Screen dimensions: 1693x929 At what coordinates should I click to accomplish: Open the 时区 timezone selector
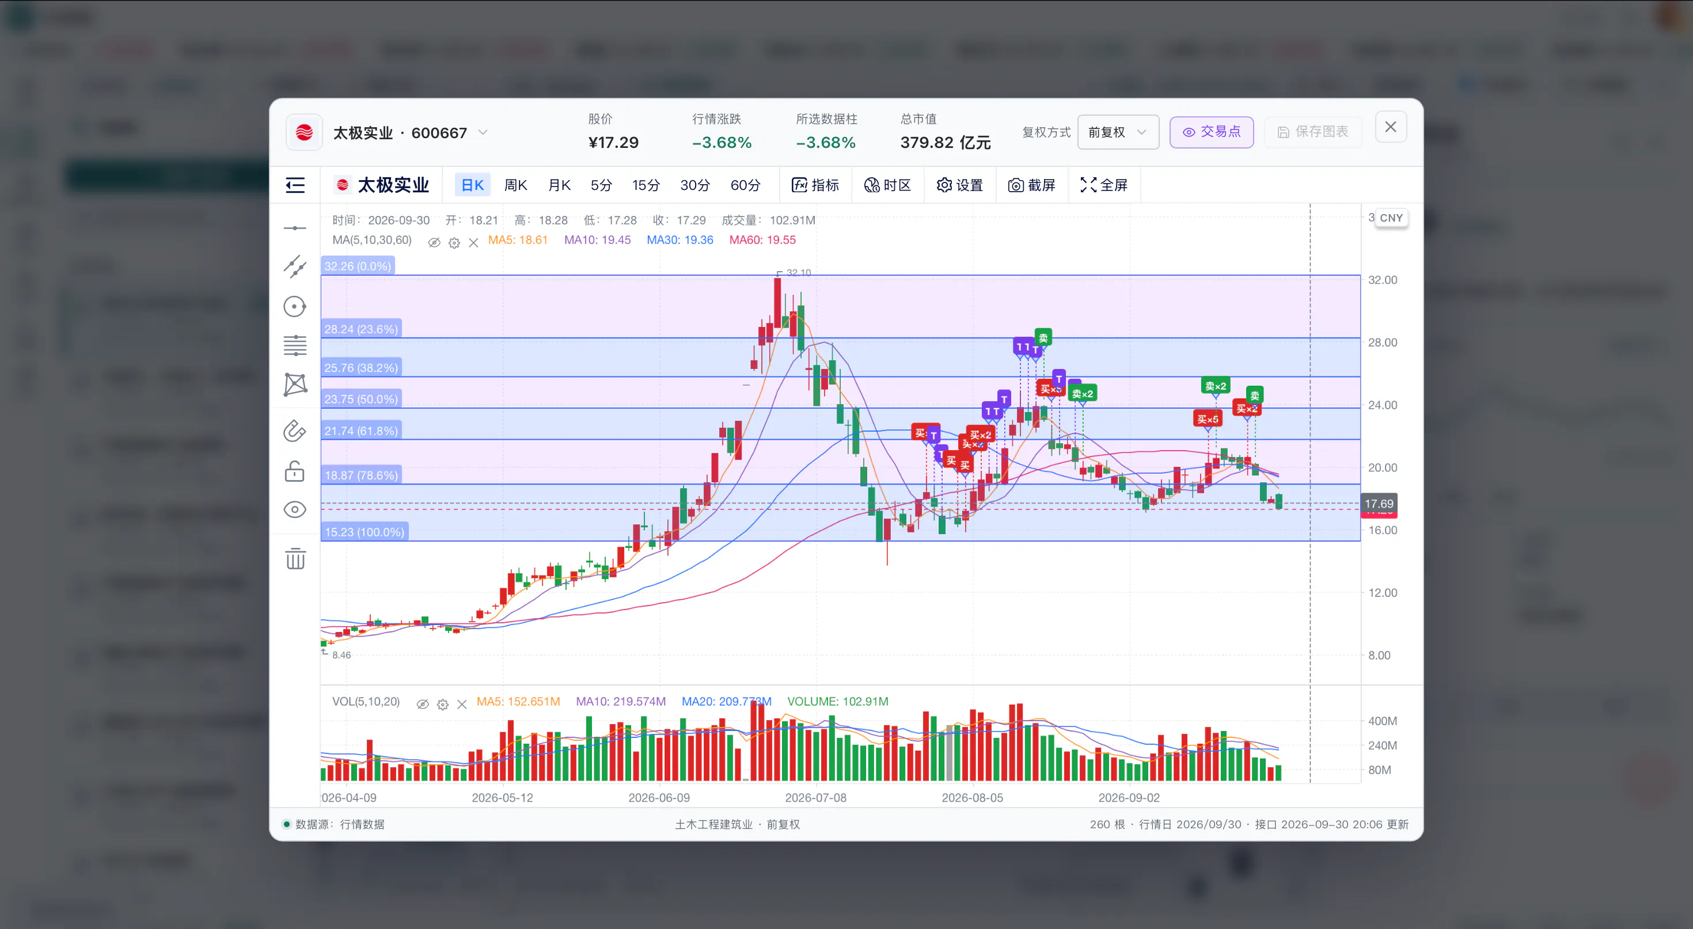tap(887, 185)
